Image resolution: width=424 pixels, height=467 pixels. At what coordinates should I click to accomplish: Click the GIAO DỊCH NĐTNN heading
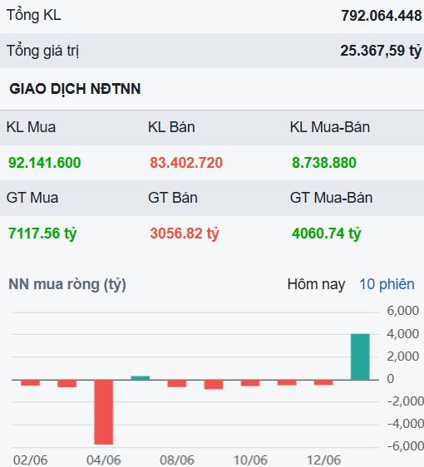(75, 89)
